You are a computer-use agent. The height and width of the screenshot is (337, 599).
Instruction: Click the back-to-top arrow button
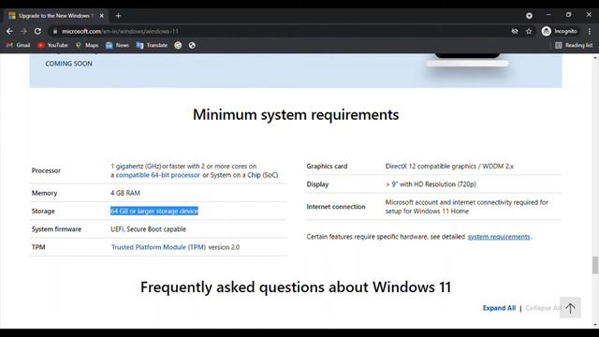570,308
